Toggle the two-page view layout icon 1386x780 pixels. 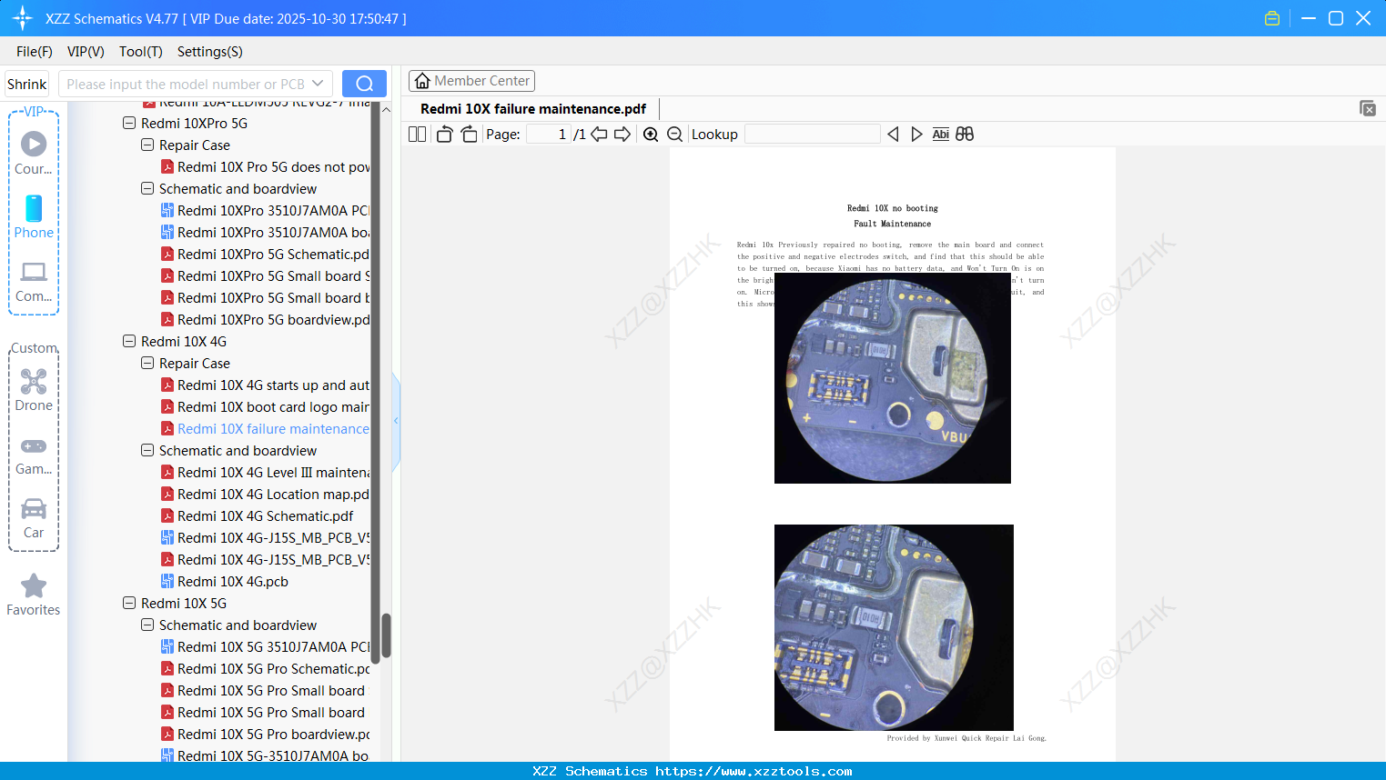click(x=418, y=135)
